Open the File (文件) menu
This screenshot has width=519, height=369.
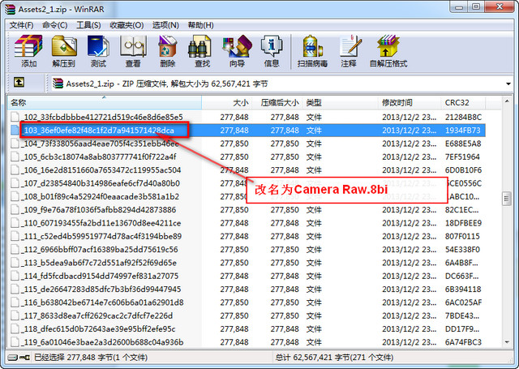(21, 25)
